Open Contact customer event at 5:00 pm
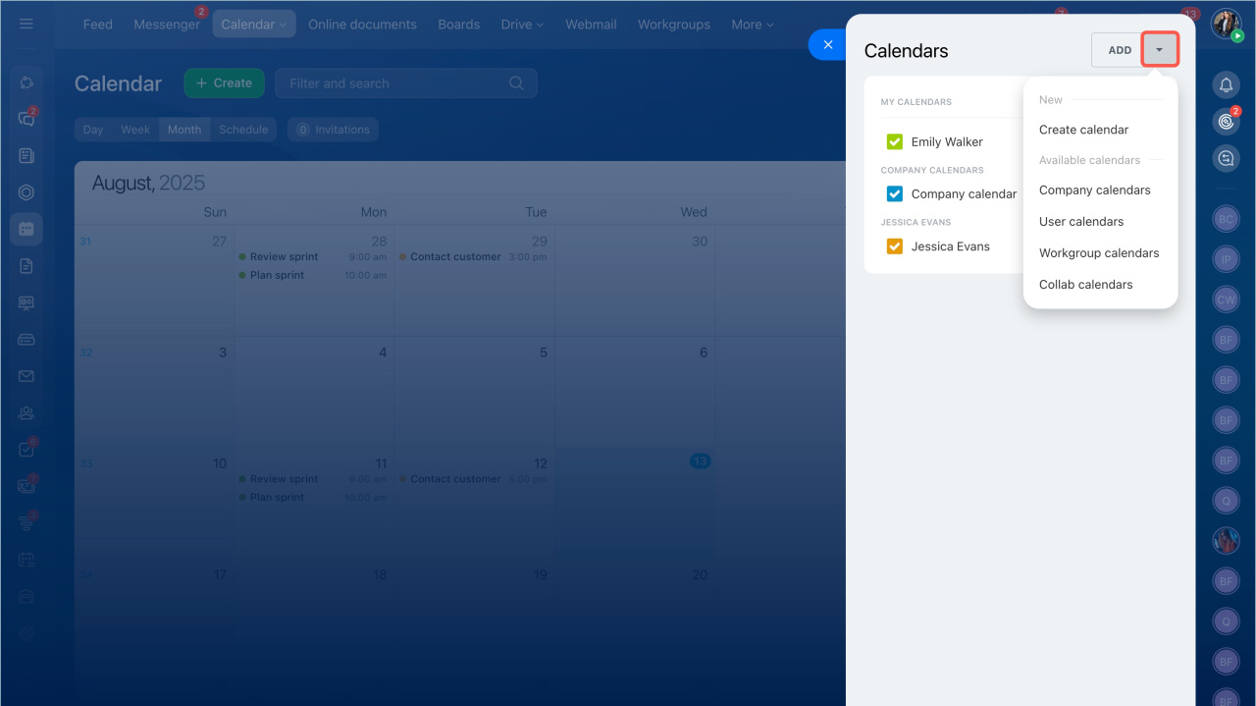Viewport: 1256px width, 706px height. [x=474, y=479]
